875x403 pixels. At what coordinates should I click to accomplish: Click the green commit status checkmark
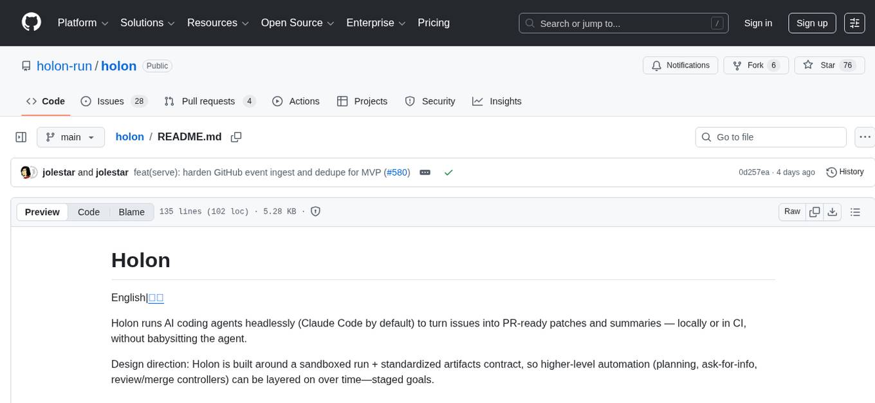448,173
